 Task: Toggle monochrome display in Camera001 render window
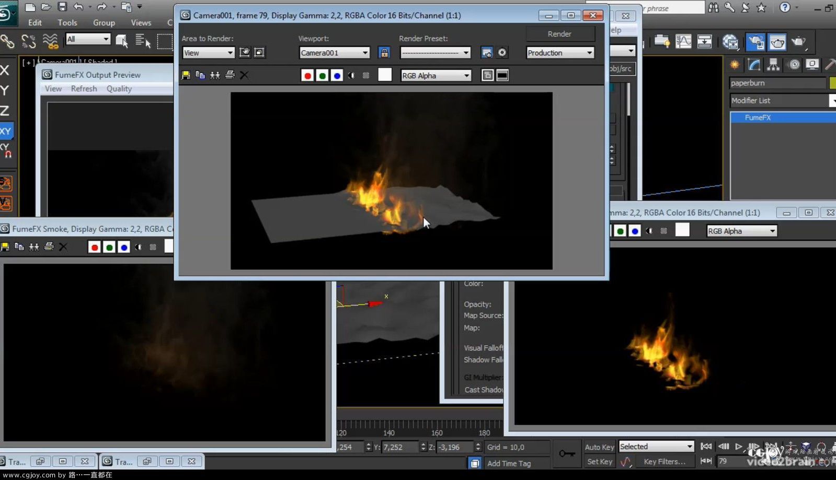click(366, 76)
